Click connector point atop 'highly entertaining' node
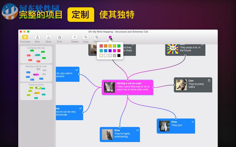The width and height of the screenshot is (236, 147). pyautogui.click(x=120, y=127)
